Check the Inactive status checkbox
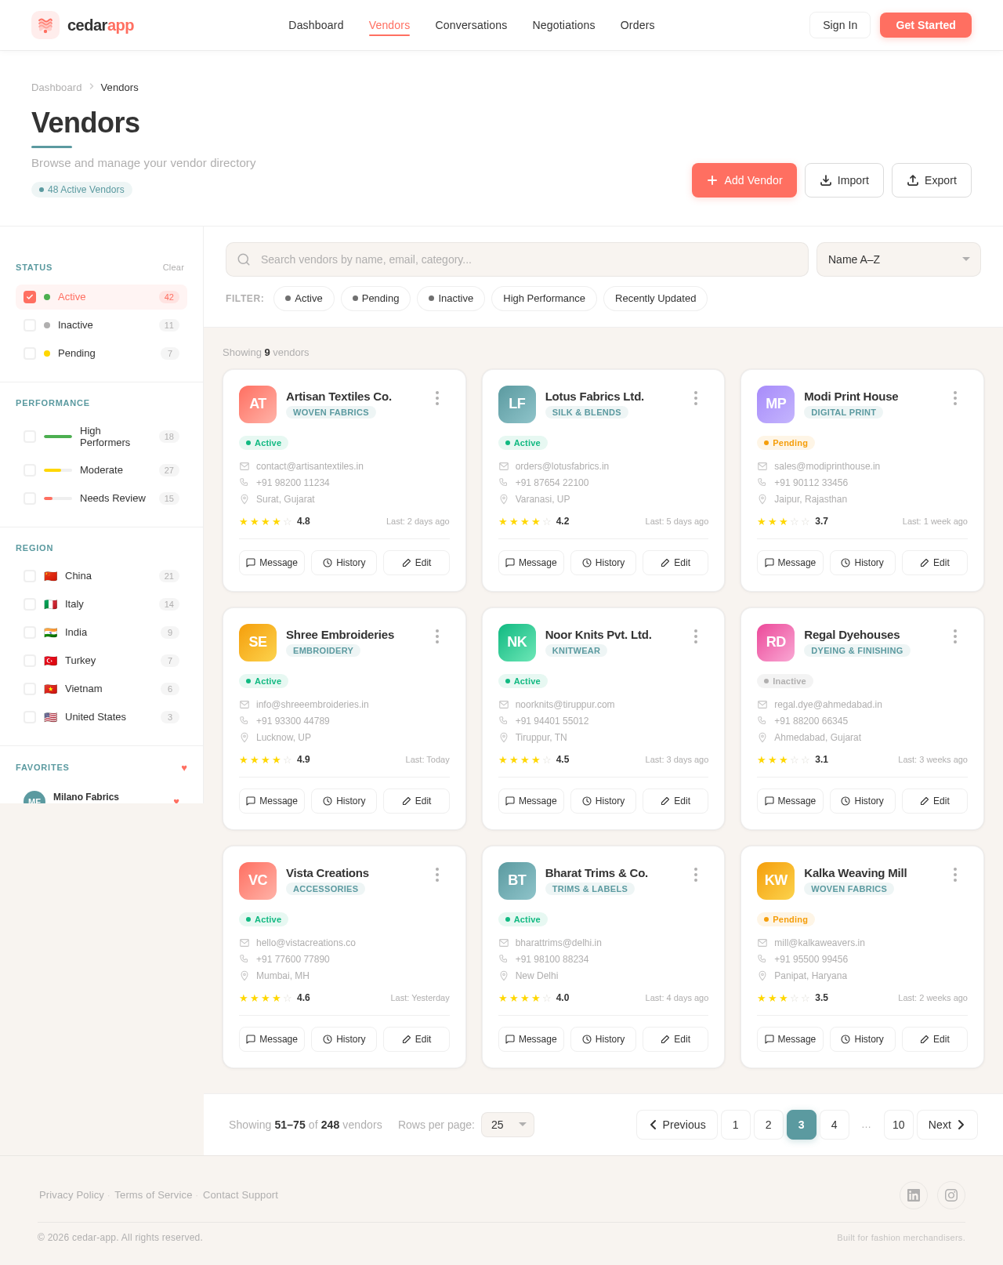Screen dimensions: 1003x1265 pos(30,325)
